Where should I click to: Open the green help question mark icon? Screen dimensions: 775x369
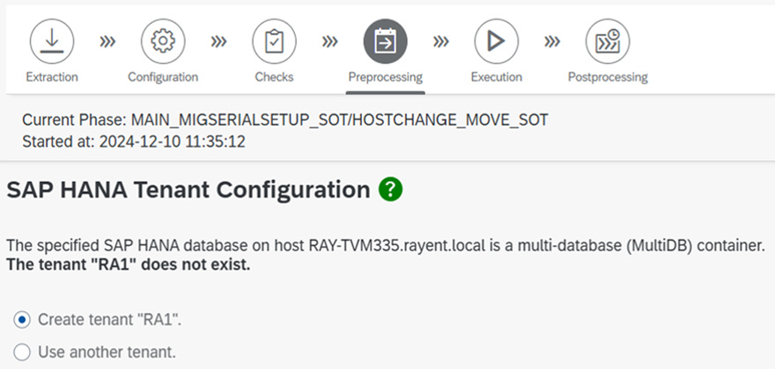click(x=389, y=189)
